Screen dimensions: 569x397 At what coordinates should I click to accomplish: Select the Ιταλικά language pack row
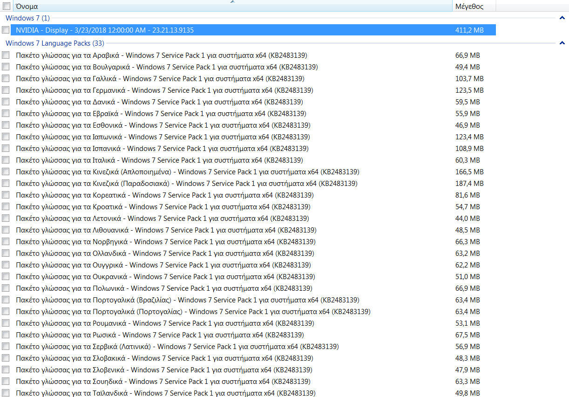click(253, 160)
